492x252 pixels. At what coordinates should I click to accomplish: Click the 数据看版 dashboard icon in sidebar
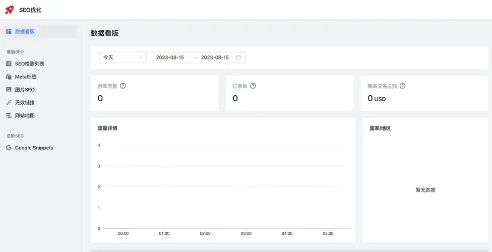pos(9,32)
